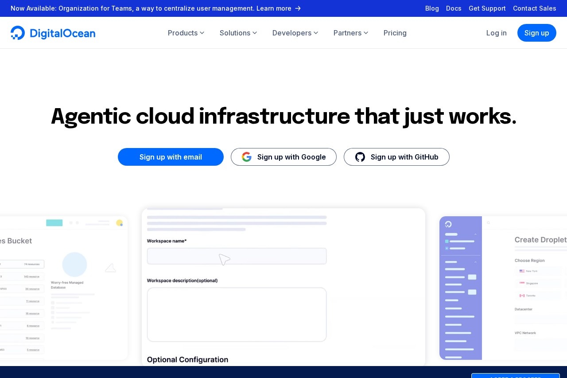
Task: Open the Products menu
Action: [x=186, y=33]
